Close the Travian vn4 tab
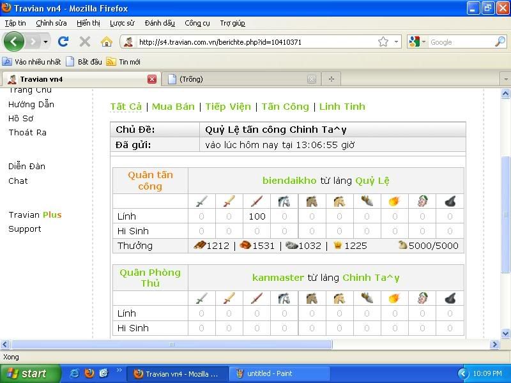The height and width of the screenshot is (383, 511). tap(152, 79)
